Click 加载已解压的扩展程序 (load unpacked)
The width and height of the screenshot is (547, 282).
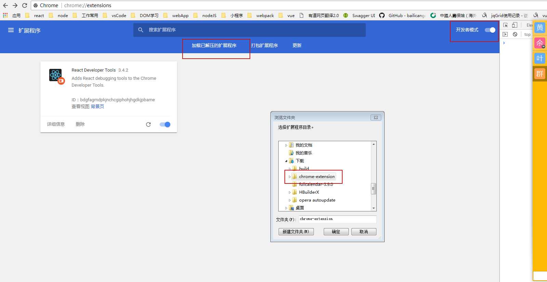(214, 45)
